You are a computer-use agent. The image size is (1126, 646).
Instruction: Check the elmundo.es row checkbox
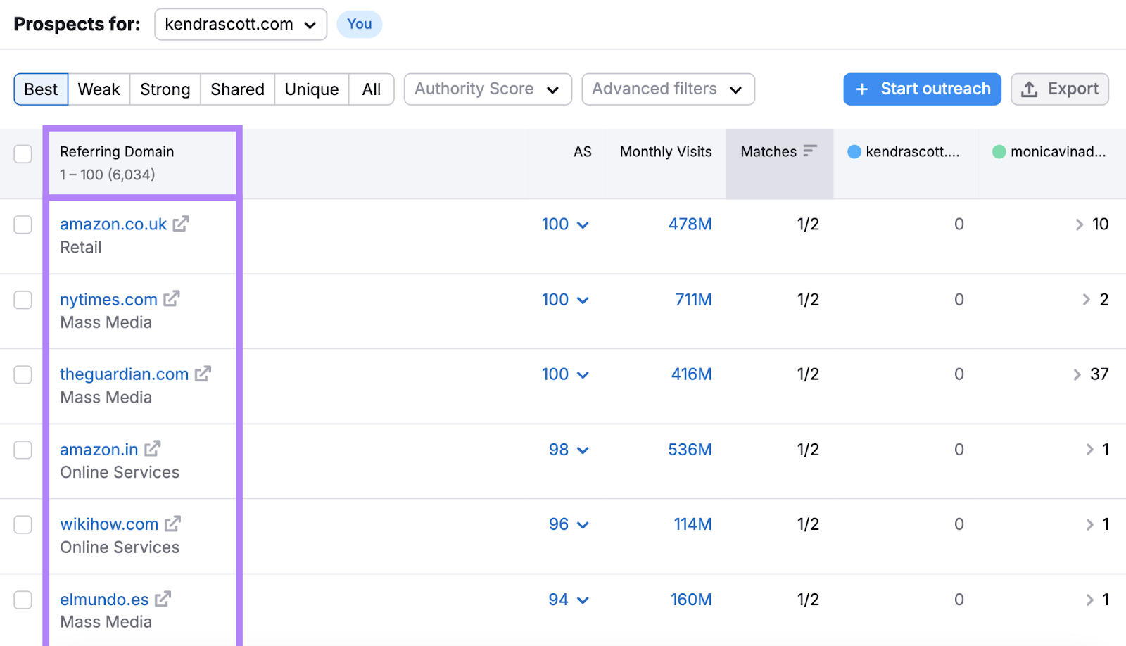coord(23,600)
